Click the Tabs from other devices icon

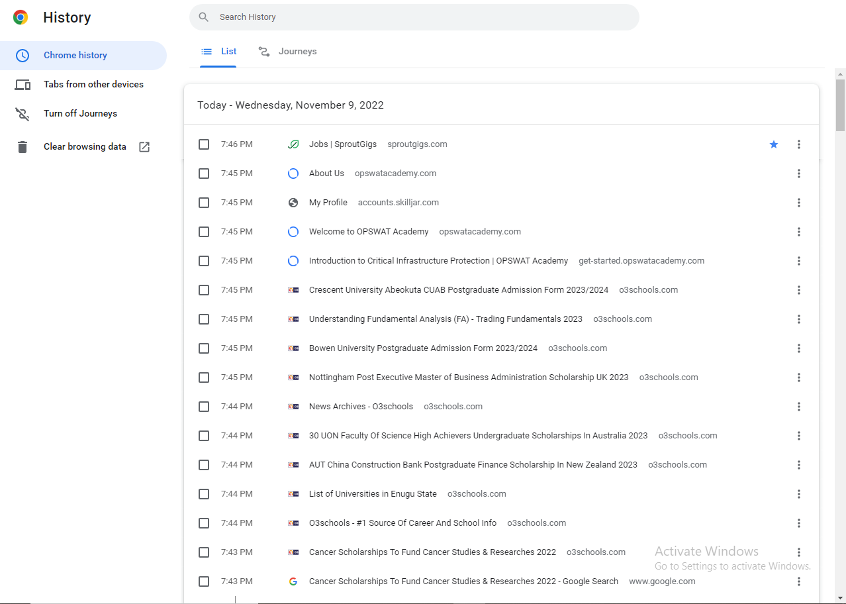[x=23, y=85]
